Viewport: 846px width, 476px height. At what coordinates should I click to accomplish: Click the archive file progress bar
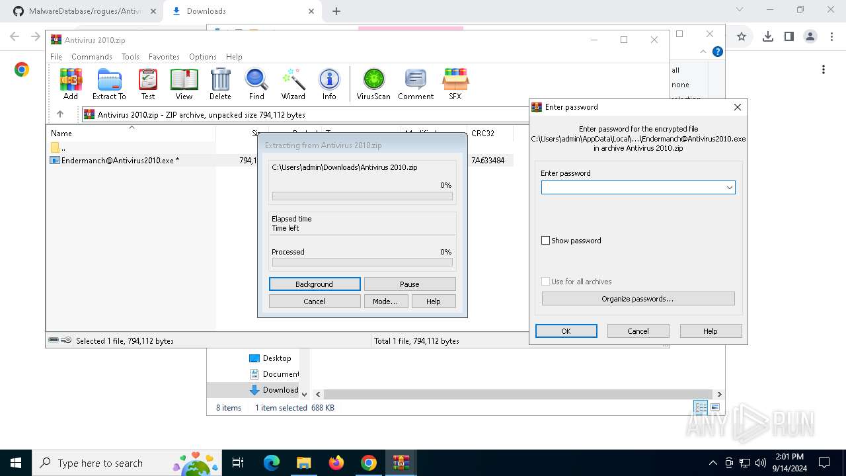coord(362,196)
